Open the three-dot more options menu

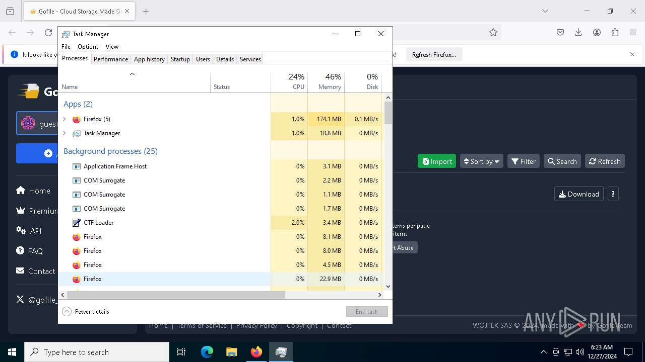coord(613,194)
